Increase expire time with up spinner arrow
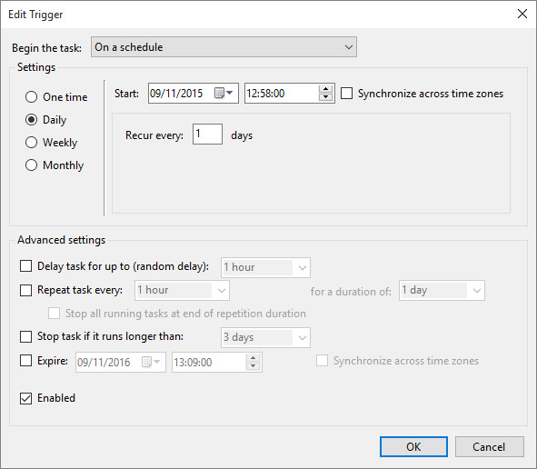The height and width of the screenshot is (469, 537). (254, 358)
